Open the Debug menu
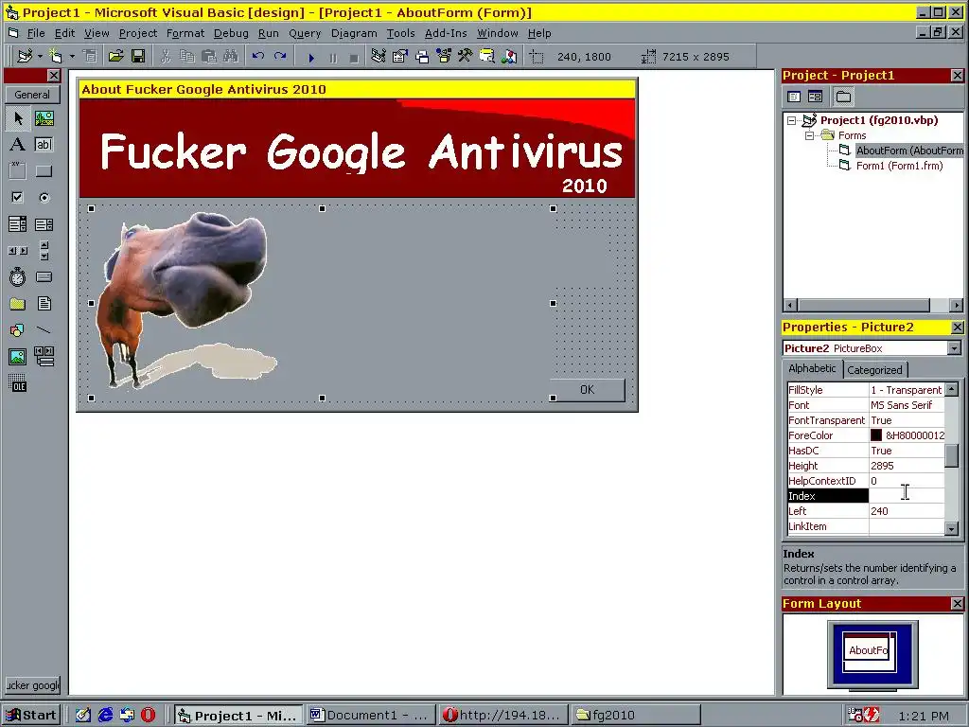Viewport: 969px width, 727px height. [x=231, y=33]
